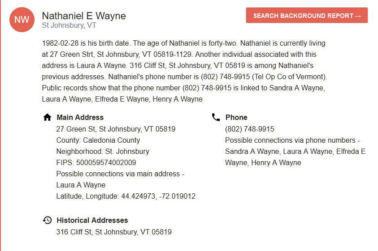Click the phone handset icon
Viewport: 378px width, 251px height.
click(216, 117)
